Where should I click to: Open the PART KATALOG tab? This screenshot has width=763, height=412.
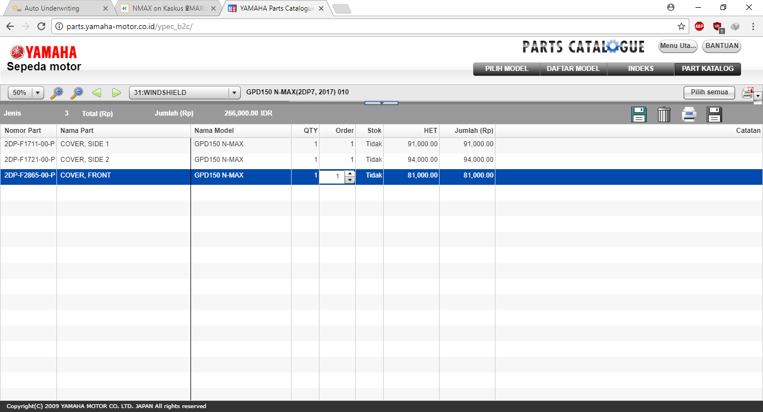[708, 69]
